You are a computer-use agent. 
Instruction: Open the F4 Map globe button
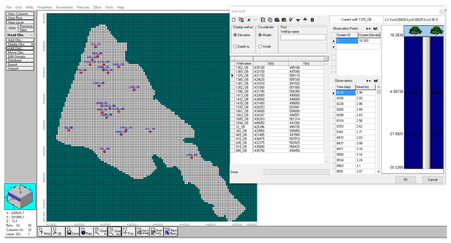[86, 231]
